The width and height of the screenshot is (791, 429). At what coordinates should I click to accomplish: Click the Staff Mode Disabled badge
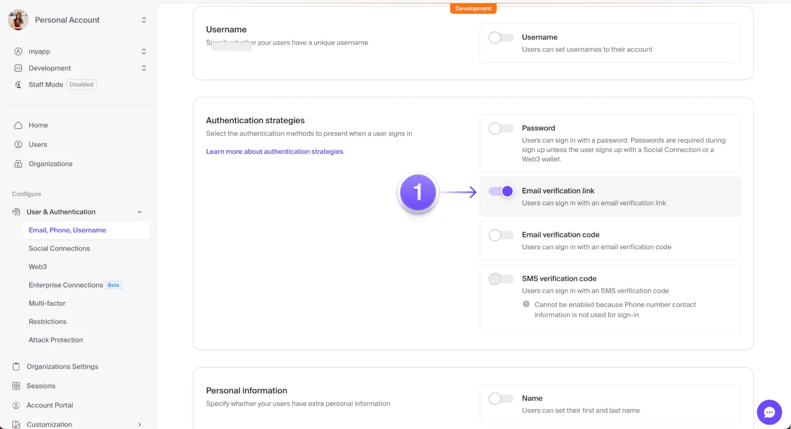click(x=81, y=84)
